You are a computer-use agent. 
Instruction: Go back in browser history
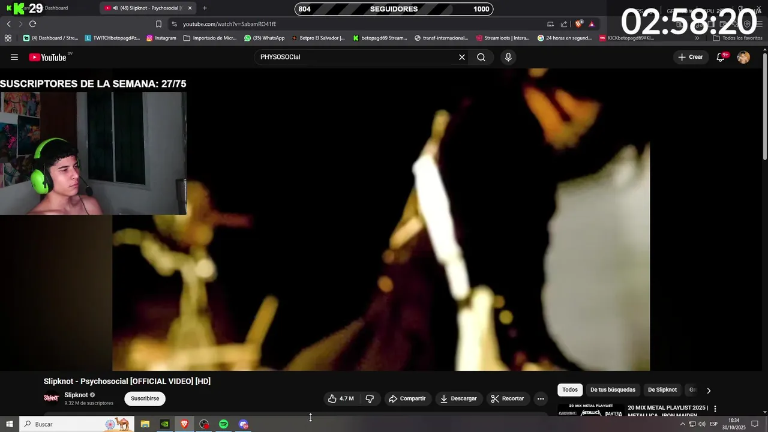[8, 24]
